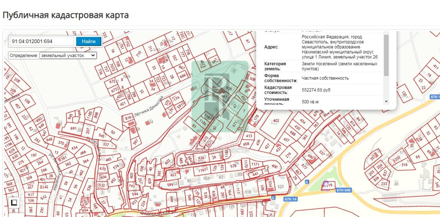Screen dimensions: 440x217
Task: Select parcel 655 on the map
Action: [85, 203]
